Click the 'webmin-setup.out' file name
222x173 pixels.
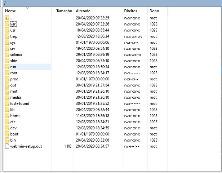[26, 146]
